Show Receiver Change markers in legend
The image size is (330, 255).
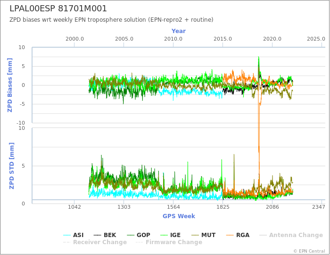click(x=95, y=242)
